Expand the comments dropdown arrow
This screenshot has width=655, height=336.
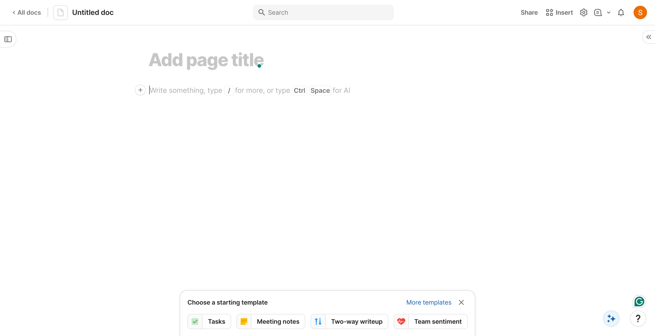click(609, 12)
